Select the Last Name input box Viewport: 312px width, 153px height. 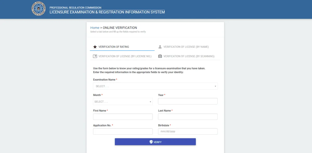tap(188, 117)
